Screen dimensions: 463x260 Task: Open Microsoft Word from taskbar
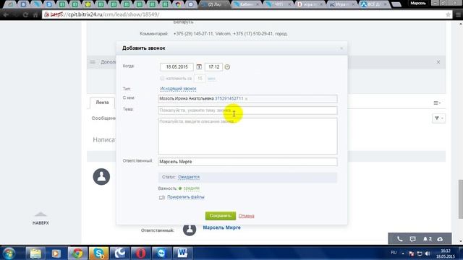[x=182, y=253]
